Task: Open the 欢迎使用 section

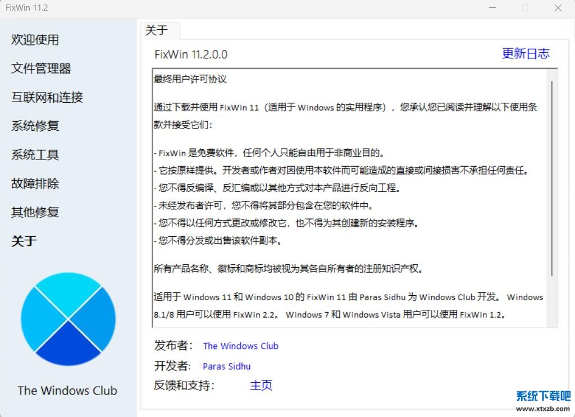Action: [35, 39]
